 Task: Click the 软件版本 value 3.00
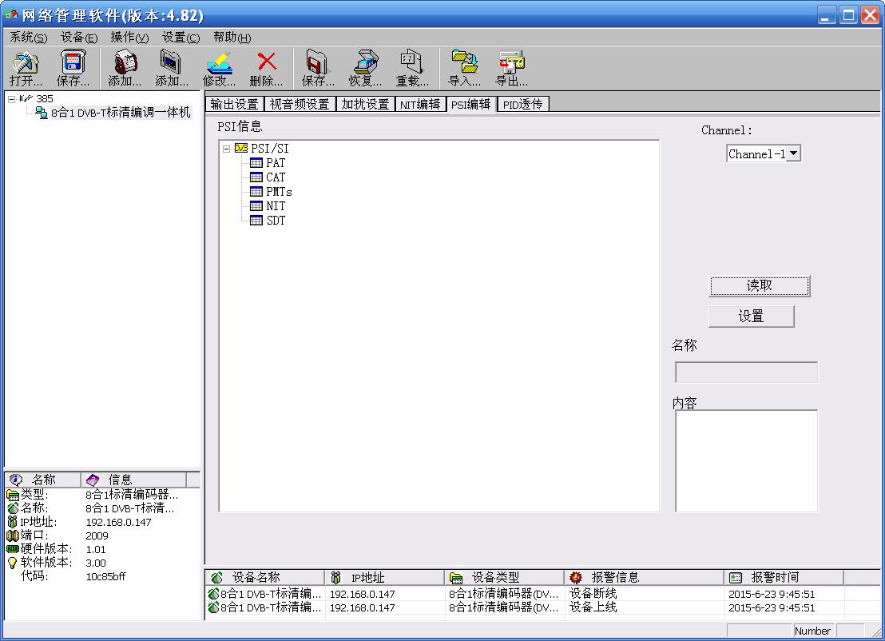[x=96, y=563]
